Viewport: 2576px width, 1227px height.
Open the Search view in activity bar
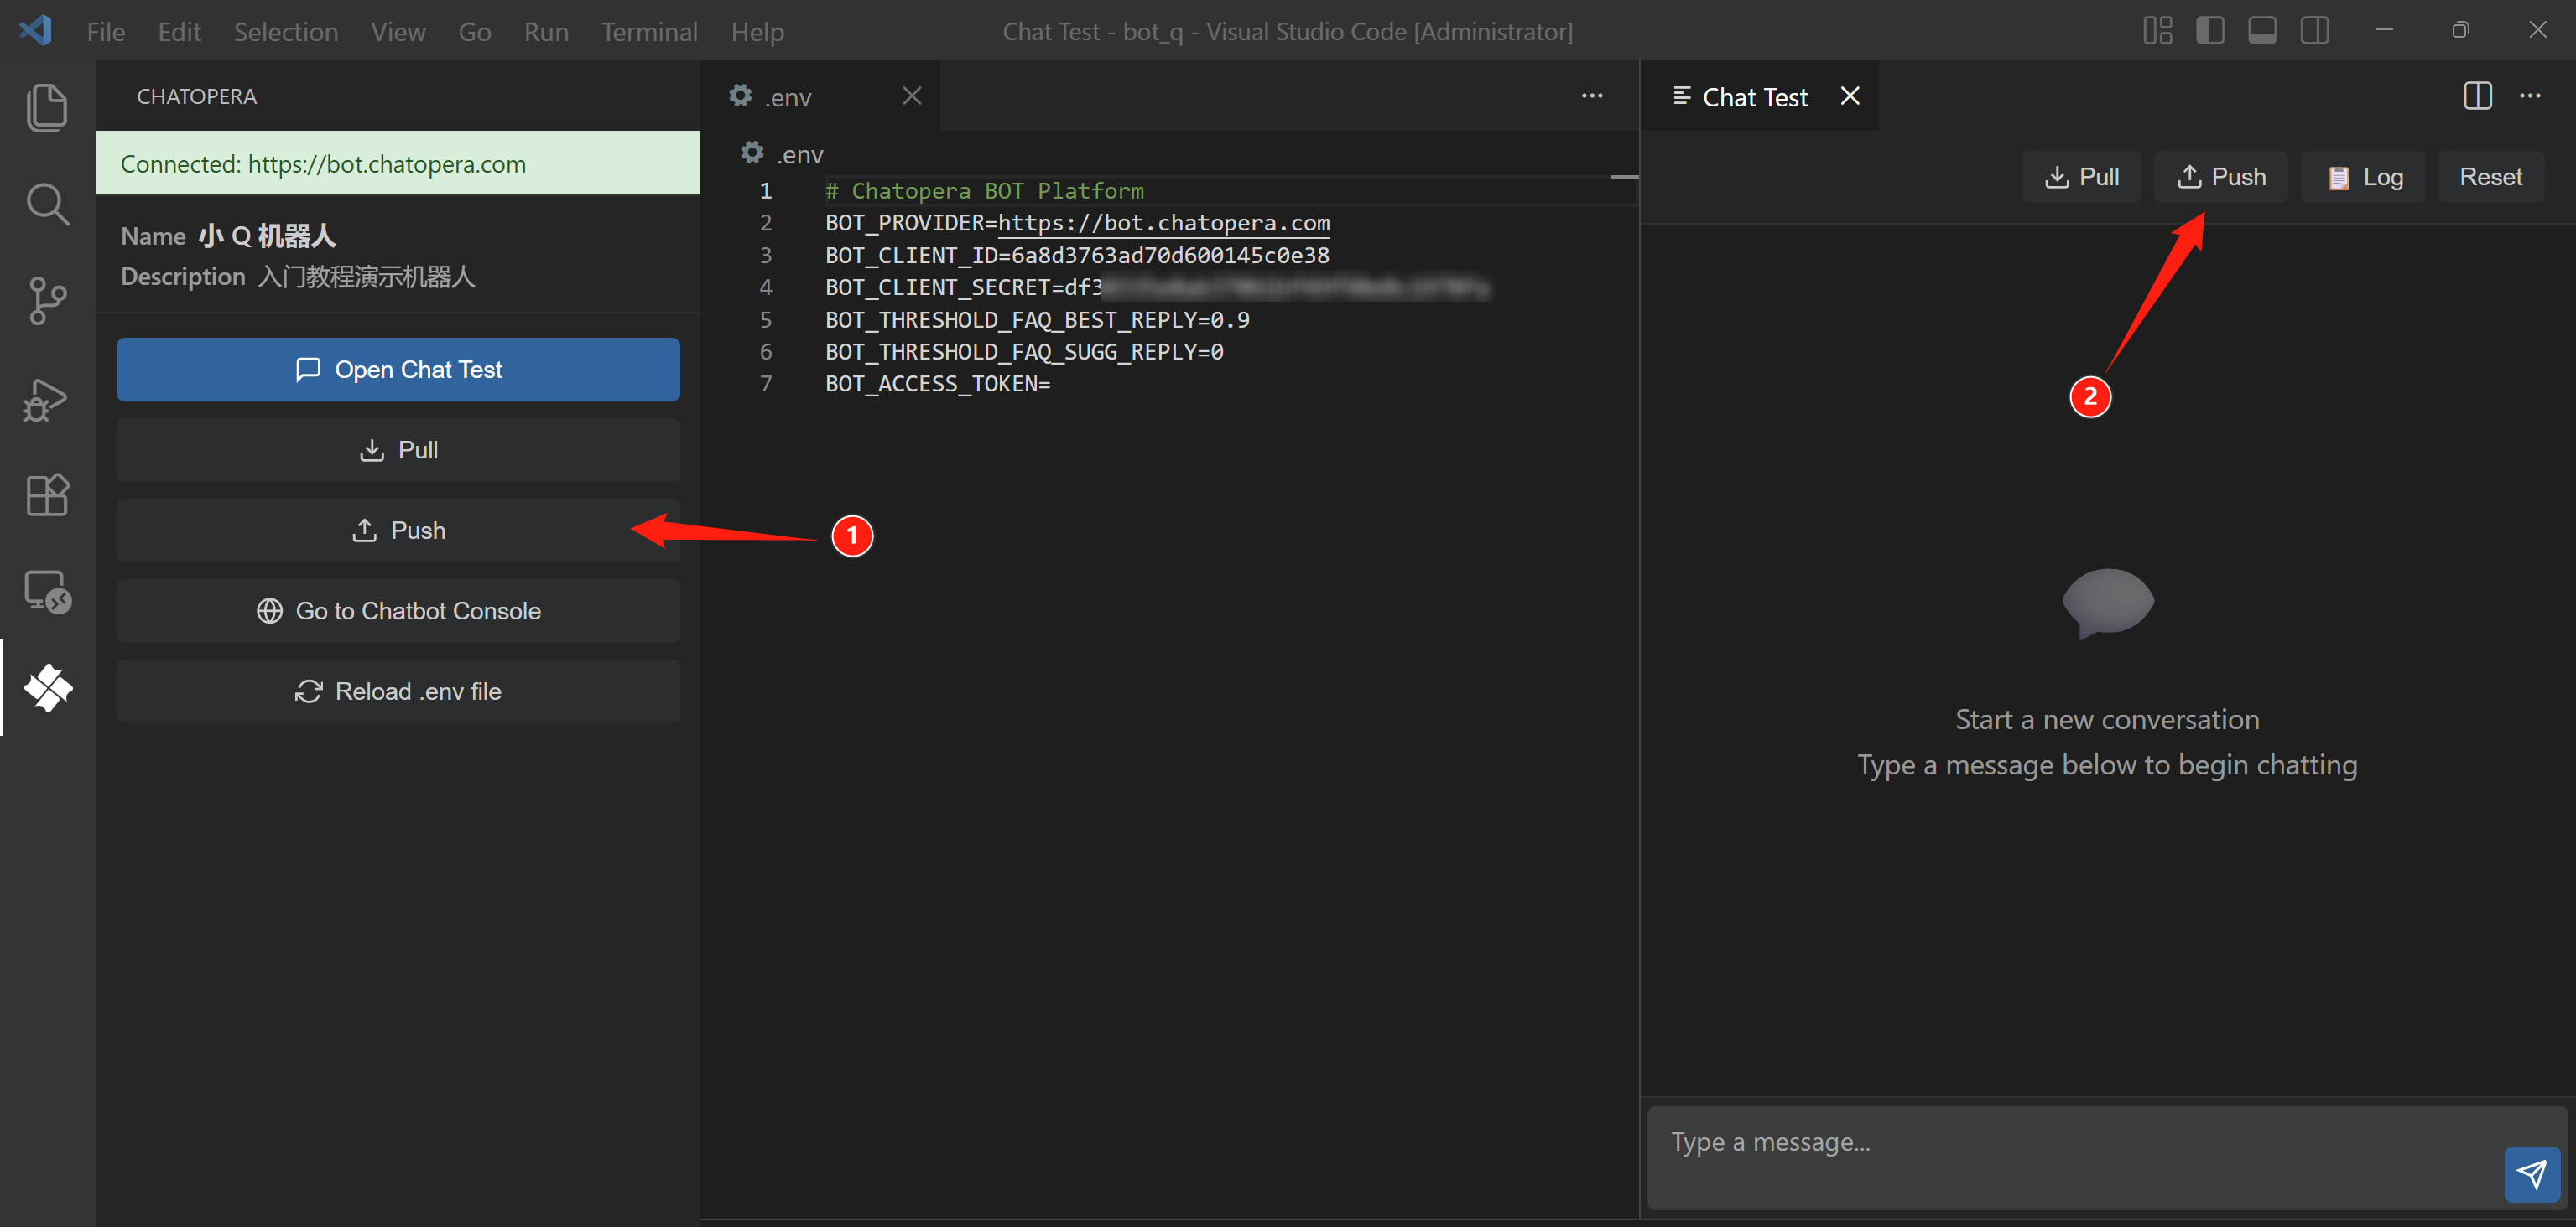tap(47, 204)
